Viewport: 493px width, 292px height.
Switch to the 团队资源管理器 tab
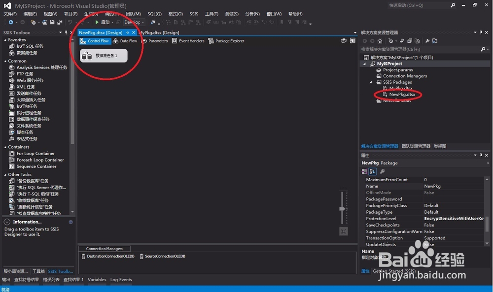click(x=416, y=146)
